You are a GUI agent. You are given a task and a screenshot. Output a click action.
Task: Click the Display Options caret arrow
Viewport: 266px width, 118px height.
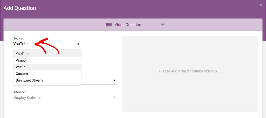[114, 98]
